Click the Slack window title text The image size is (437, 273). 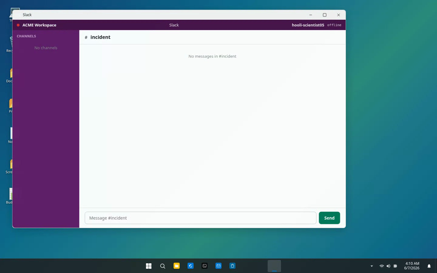pyautogui.click(x=27, y=15)
